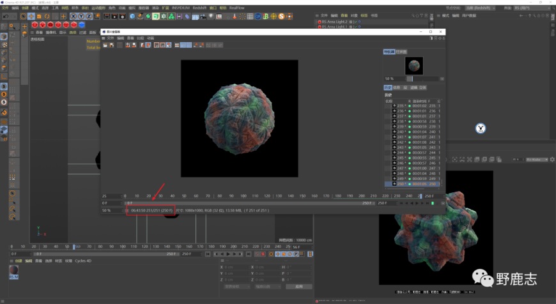Play the animation in main timeline
This screenshot has width=556, height=304.
228,254
